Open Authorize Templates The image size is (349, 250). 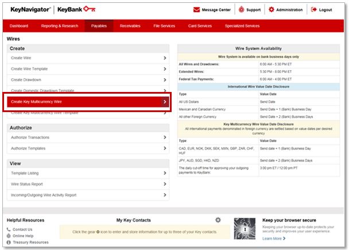28,148
